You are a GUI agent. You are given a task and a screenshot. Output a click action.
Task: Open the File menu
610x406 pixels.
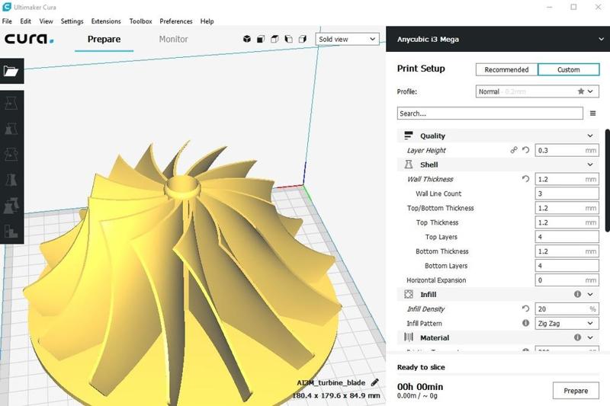[x=7, y=21]
